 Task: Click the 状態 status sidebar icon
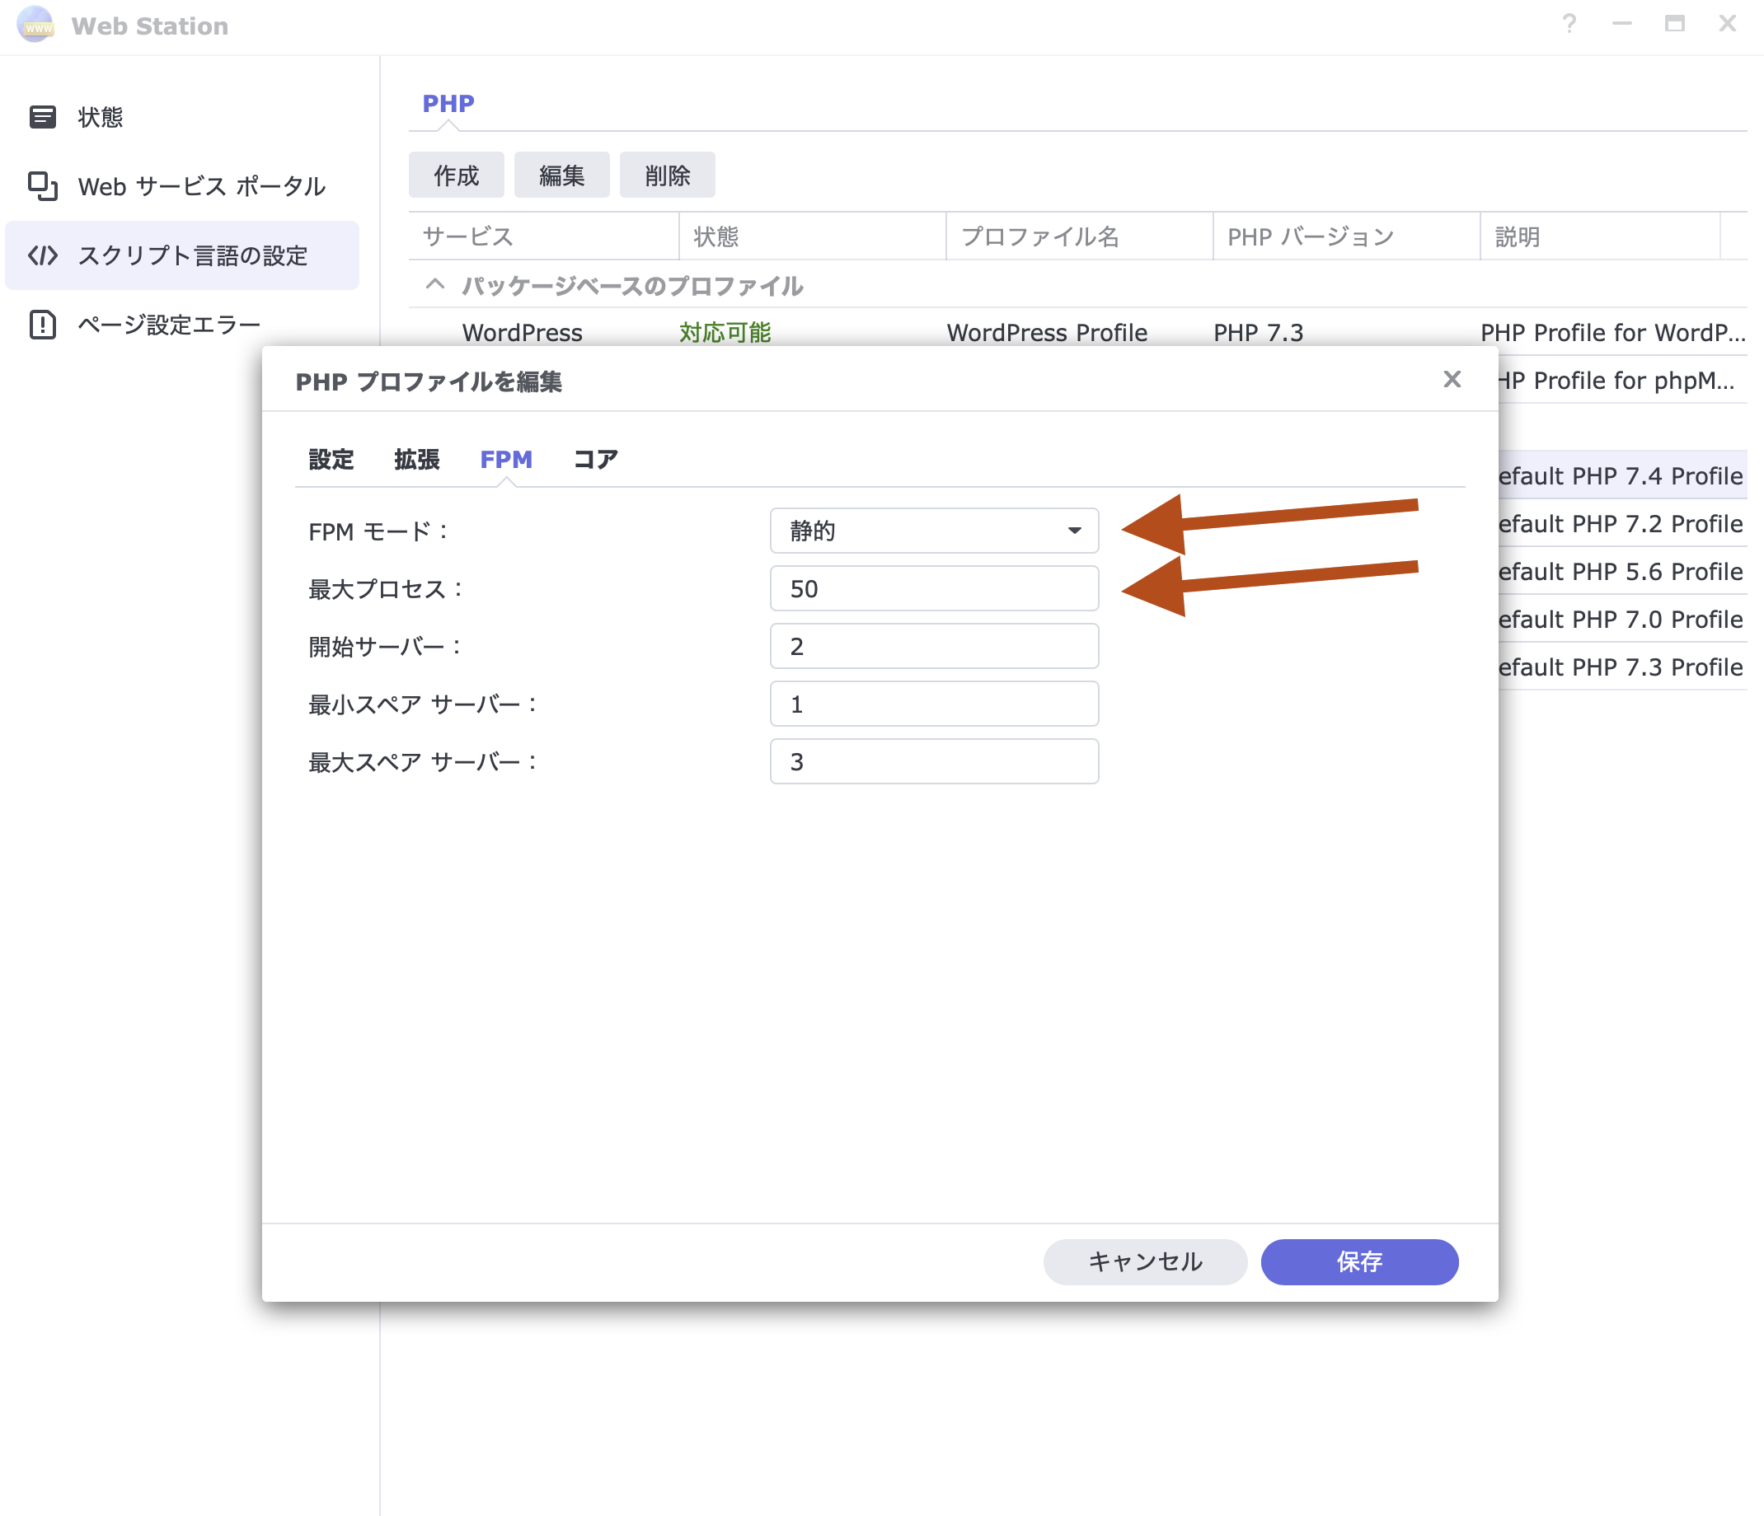pyautogui.click(x=42, y=116)
